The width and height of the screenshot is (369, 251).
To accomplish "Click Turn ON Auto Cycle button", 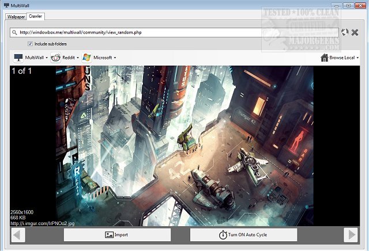I will tap(243, 234).
